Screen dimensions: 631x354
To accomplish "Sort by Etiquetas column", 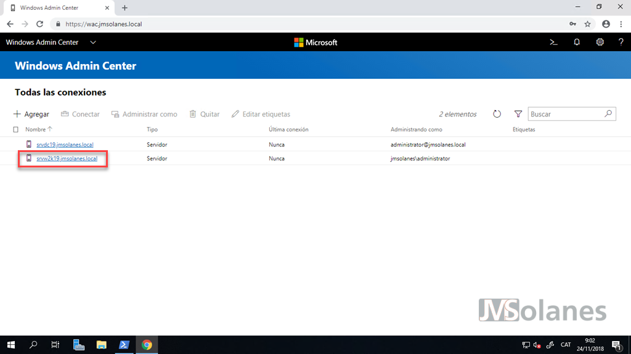I will [x=524, y=129].
